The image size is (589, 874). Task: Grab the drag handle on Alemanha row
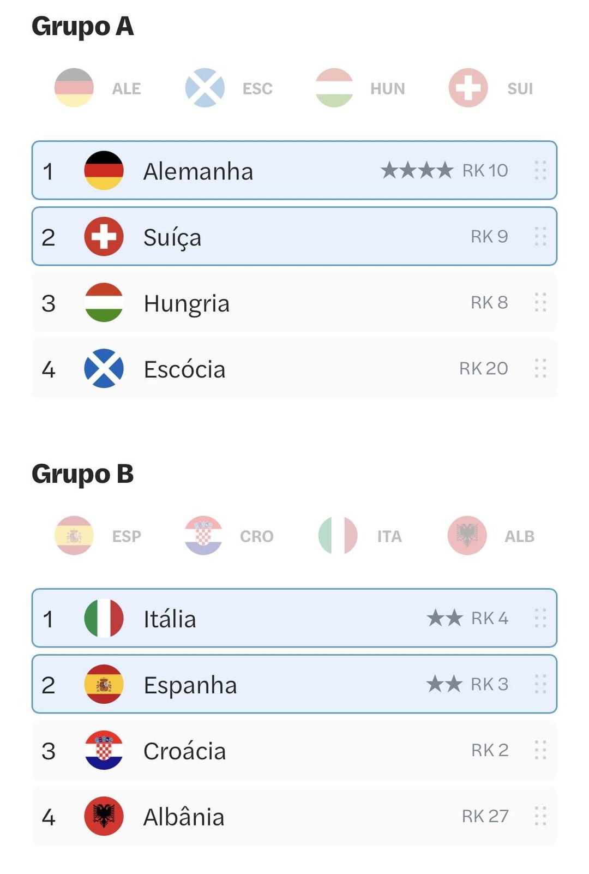tap(540, 171)
